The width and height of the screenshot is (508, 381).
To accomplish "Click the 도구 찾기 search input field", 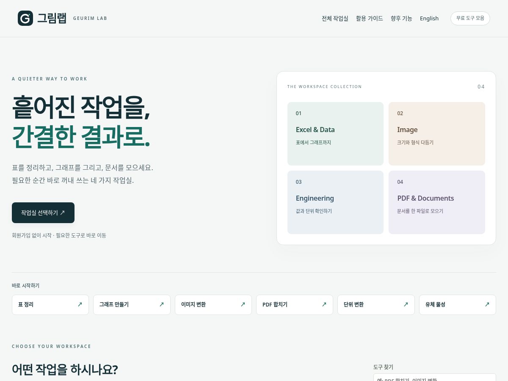I will point(435,377).
